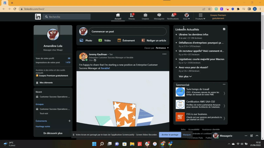The height and width of the screenshot is (148, 264).
Task: Open Messagerie panel options dots
Action: pos(246,136)
